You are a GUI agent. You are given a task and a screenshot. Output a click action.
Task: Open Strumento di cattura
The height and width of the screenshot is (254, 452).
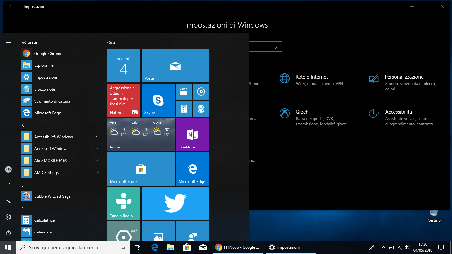(60, 101)
